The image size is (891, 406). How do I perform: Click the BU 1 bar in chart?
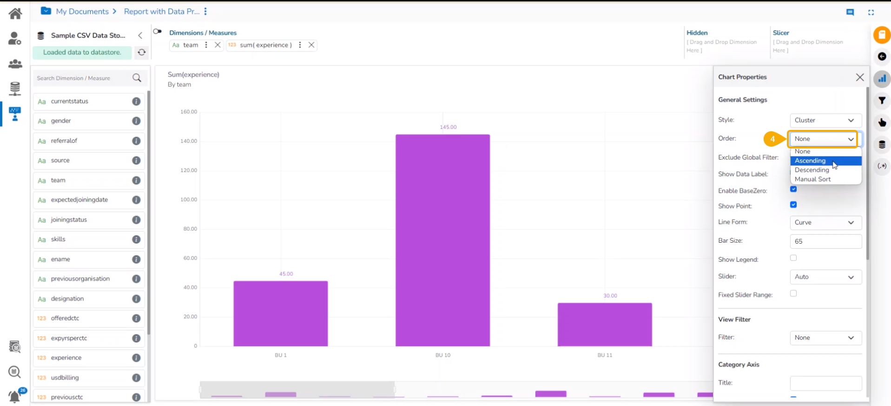281,314
